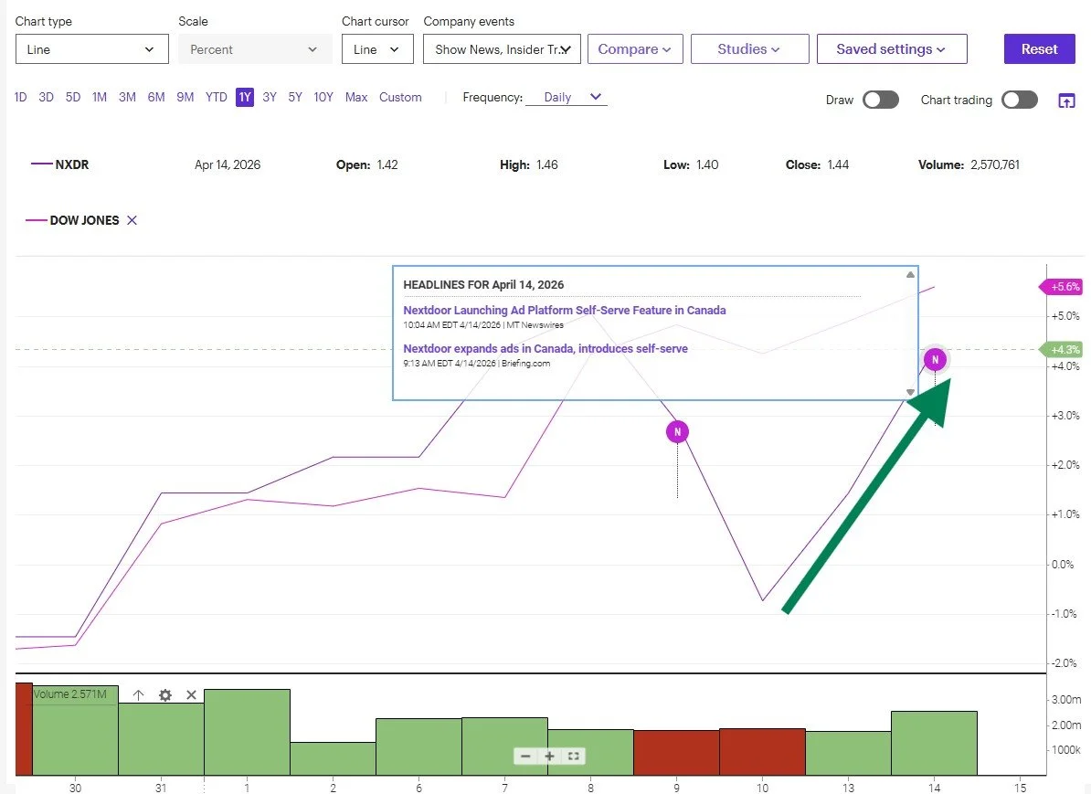The width and height of the screenshot is (1091, 794).
Task: Click the DOW JONES legend label
Action: [84, 220]
